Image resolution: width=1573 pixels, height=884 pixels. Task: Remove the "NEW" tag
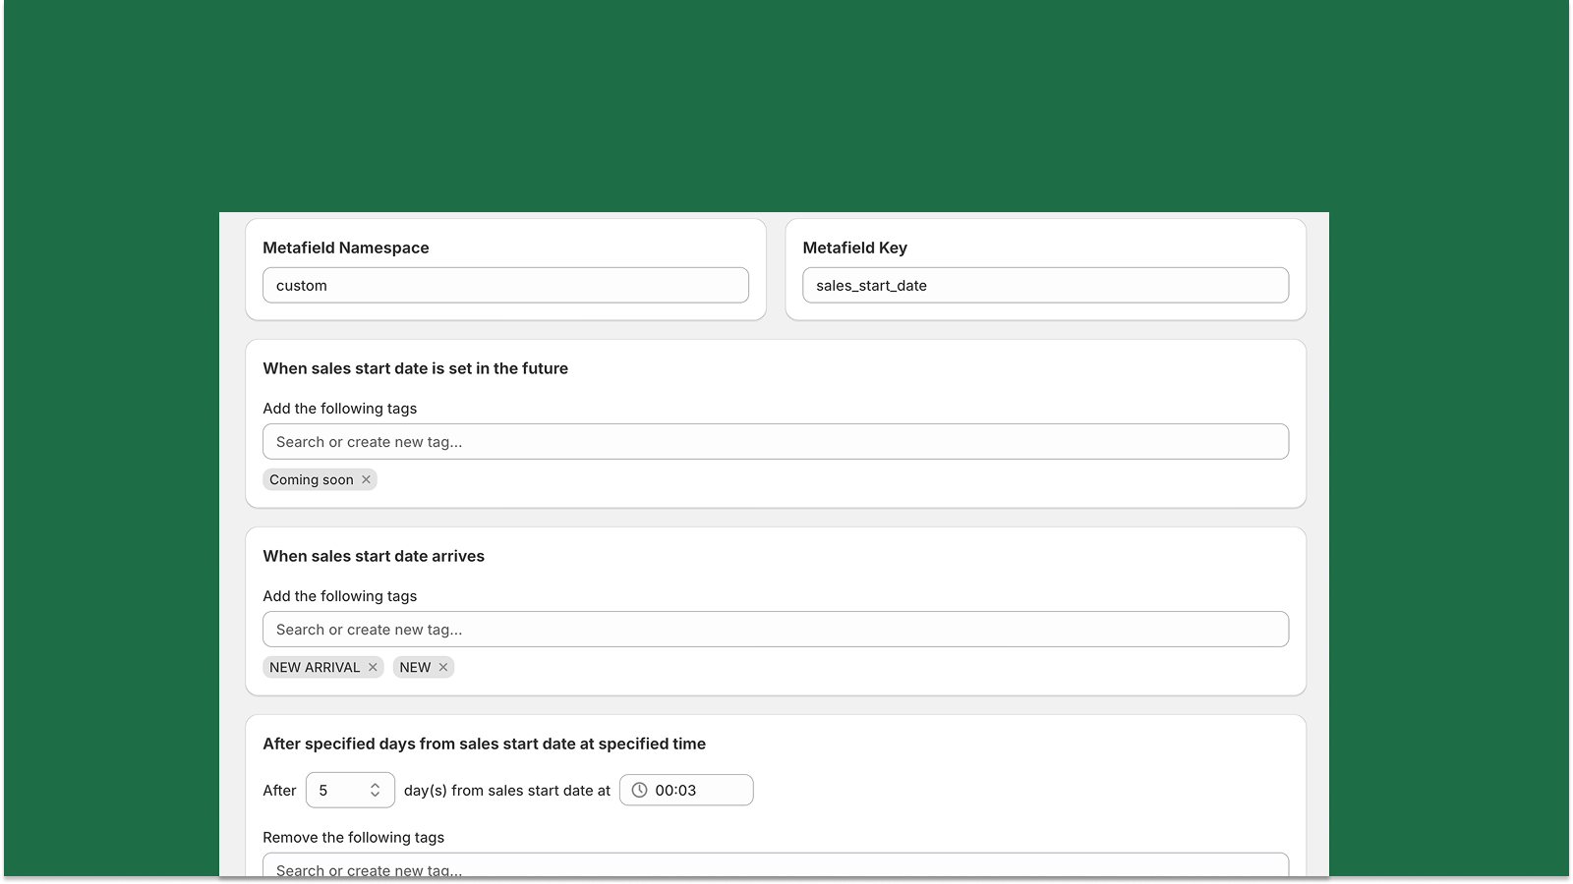click(x=444, y=667)
